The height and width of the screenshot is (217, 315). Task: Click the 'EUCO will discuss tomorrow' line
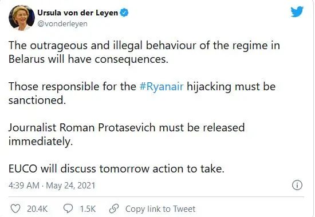coord(116,168)
